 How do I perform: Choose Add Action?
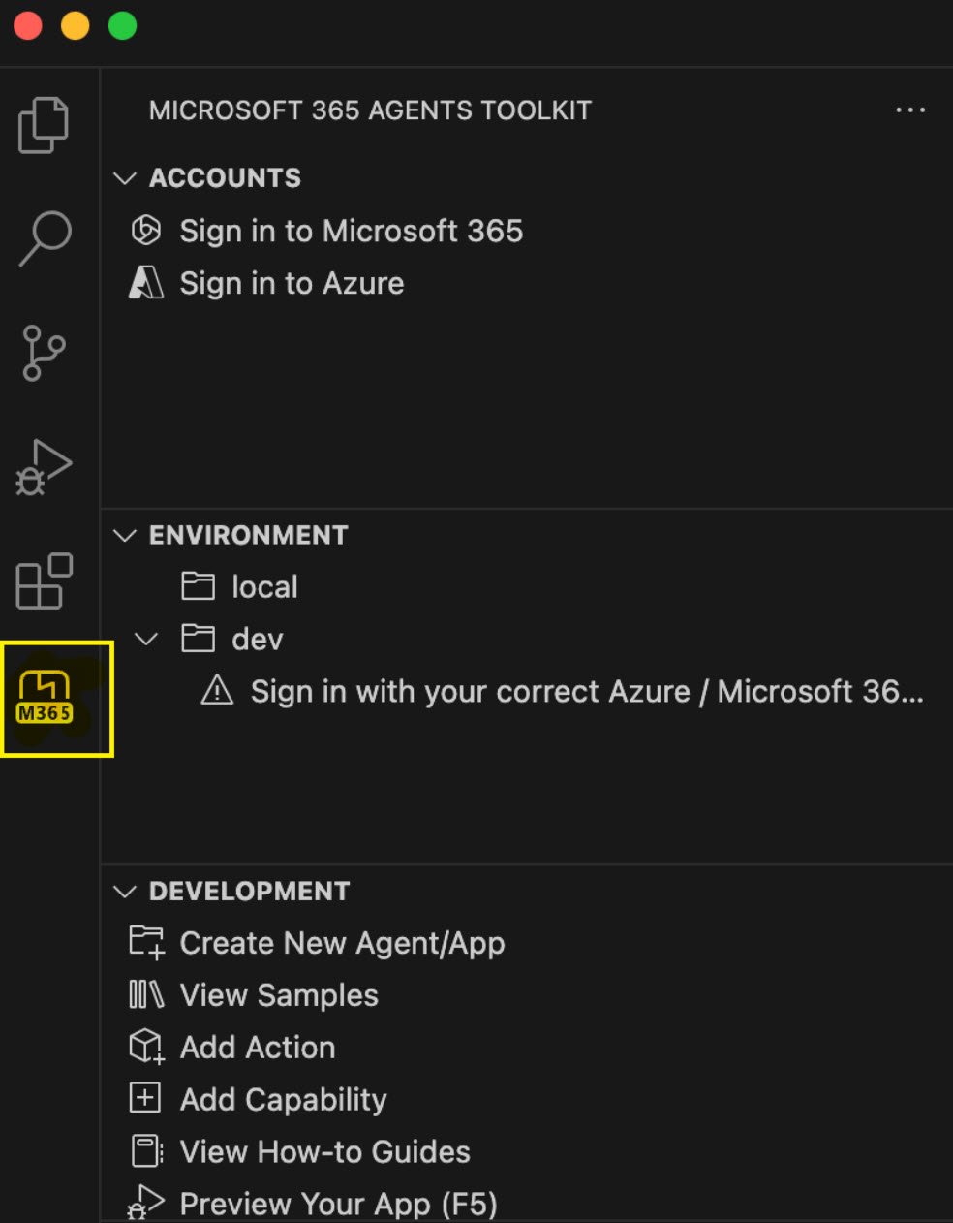point(258,1048)
